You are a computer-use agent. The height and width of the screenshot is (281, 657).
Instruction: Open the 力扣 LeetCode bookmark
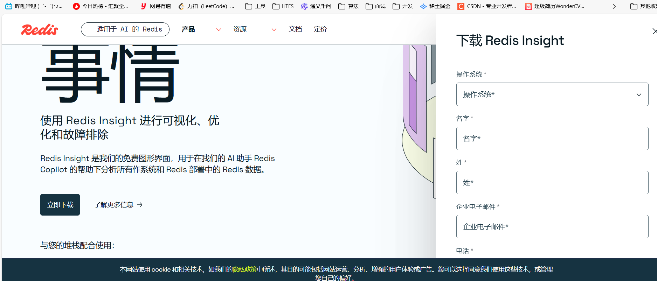[x=206, y=6]
